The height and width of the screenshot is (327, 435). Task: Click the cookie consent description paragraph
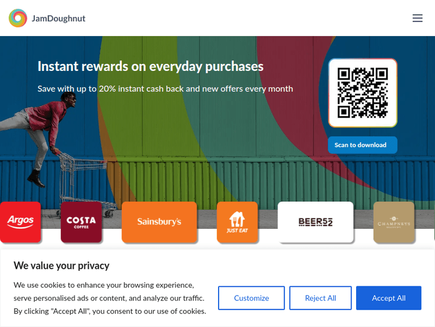point(110,298)
